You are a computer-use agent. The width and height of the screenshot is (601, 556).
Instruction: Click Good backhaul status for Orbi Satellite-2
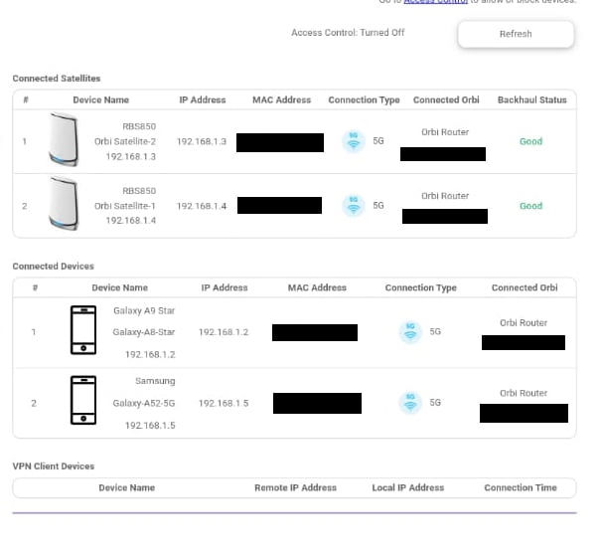point(530,141)
